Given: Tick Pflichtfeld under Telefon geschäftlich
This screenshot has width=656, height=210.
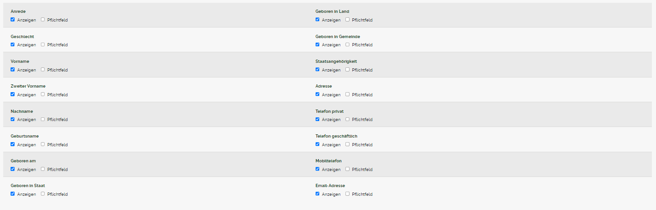Looking at the screenshot, I should 348,144.
